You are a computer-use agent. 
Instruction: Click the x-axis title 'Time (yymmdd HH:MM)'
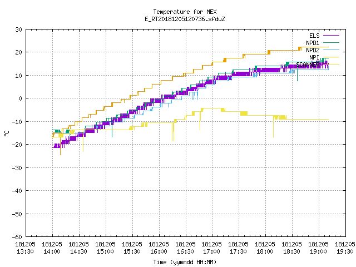(185, 262)
